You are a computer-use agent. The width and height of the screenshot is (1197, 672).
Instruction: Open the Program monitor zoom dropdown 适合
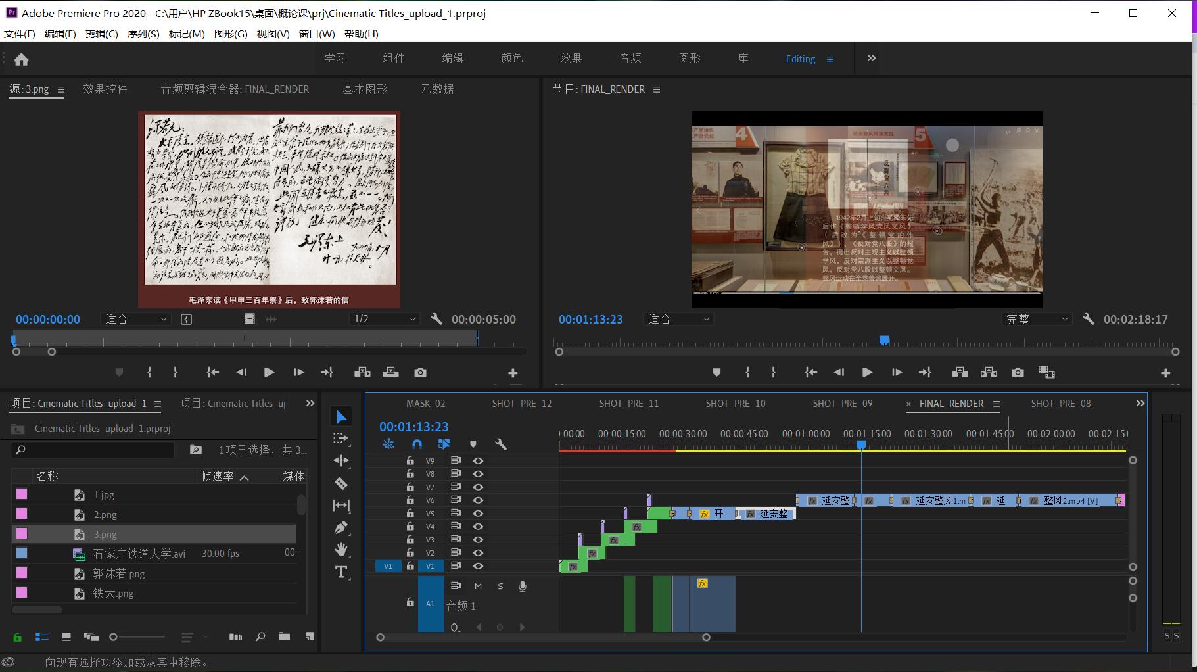[x=679, y=319]
